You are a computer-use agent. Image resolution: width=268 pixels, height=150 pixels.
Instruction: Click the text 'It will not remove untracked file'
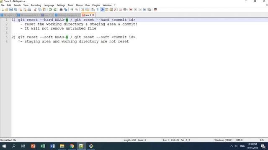(60, 28)
